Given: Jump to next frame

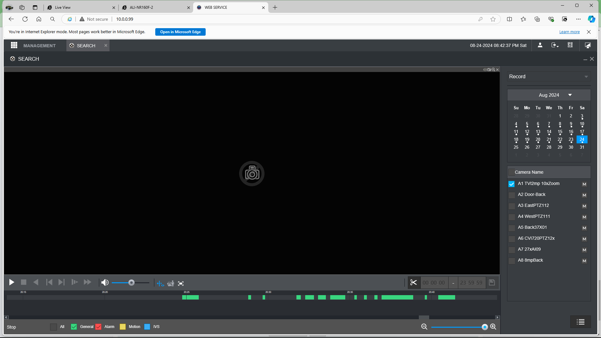Looking at the screenshot, I should click(61, 282).
